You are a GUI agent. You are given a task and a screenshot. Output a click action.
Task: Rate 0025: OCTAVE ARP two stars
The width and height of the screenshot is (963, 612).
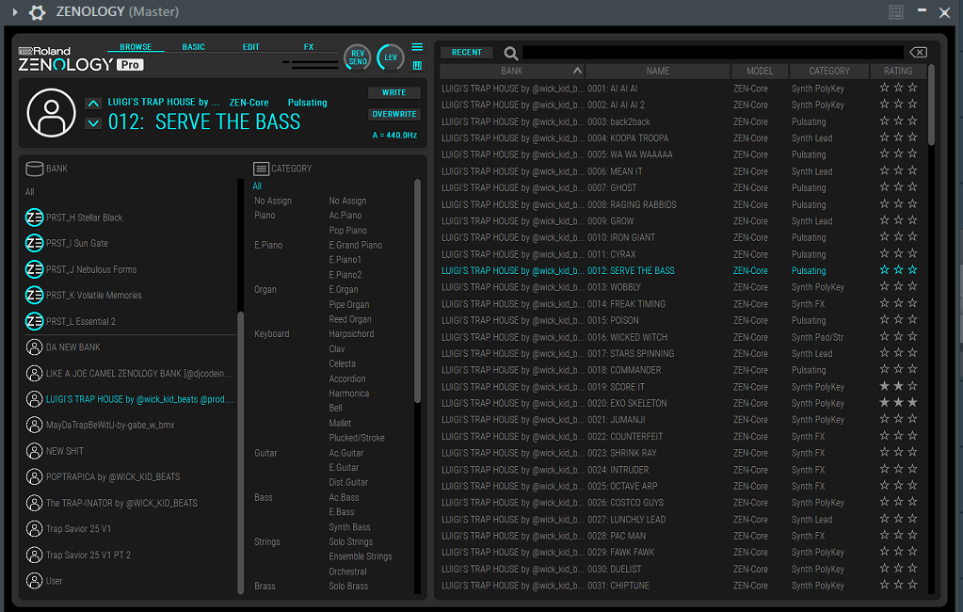pyautogui.click(x=898, y=486)
